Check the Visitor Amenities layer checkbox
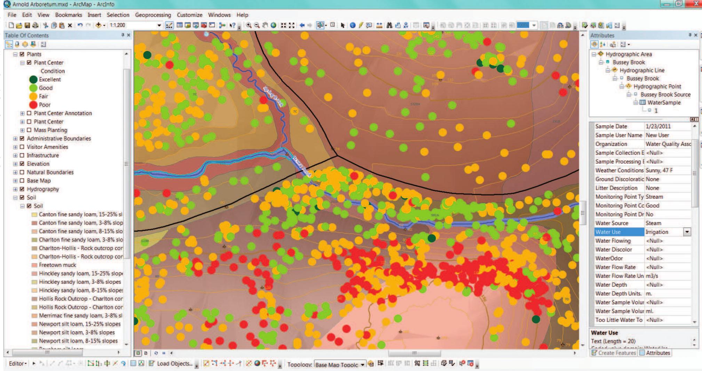The height and width of the screenshot is (371, 702). (22, 147)
